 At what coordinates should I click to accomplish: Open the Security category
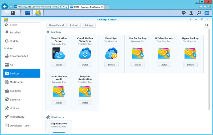[x=15, y=99]
